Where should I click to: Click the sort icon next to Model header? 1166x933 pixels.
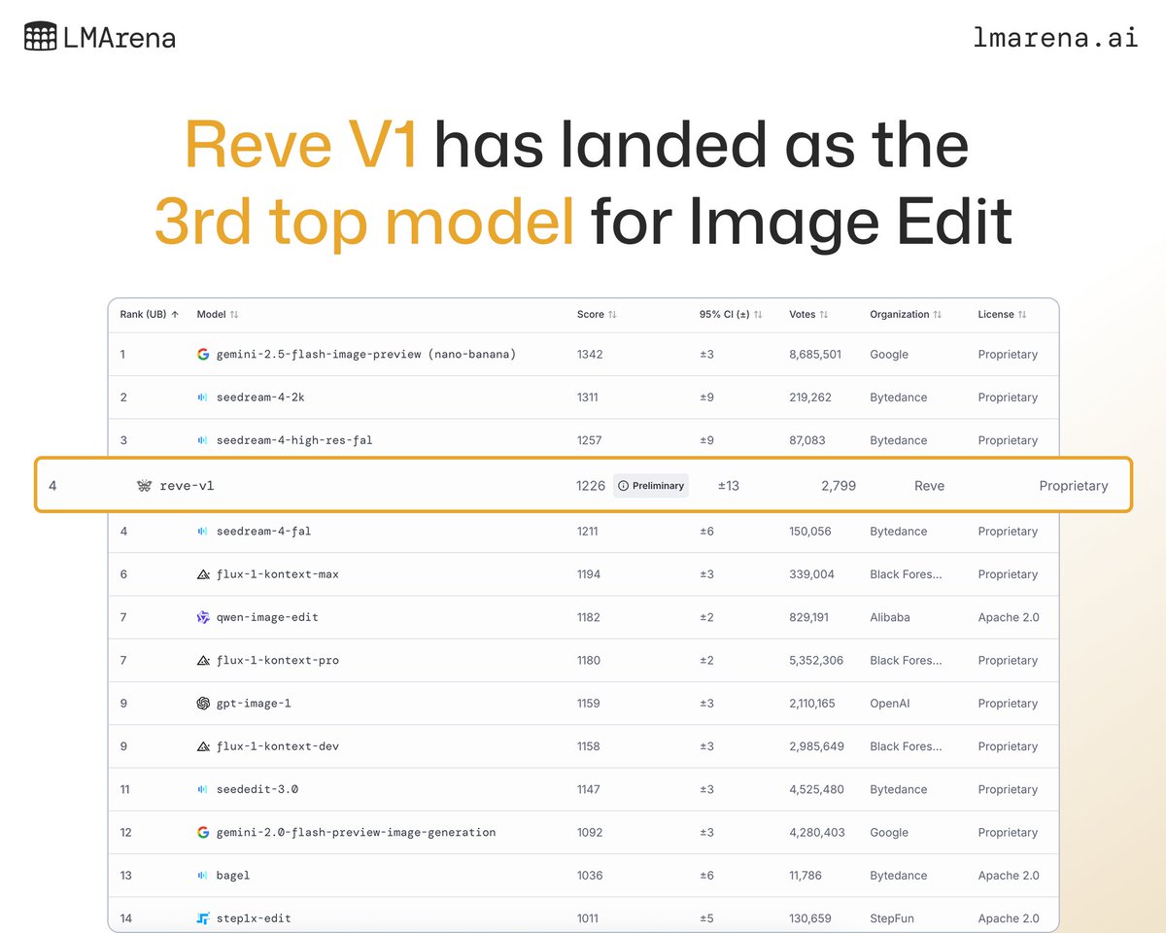pos(234,315)
